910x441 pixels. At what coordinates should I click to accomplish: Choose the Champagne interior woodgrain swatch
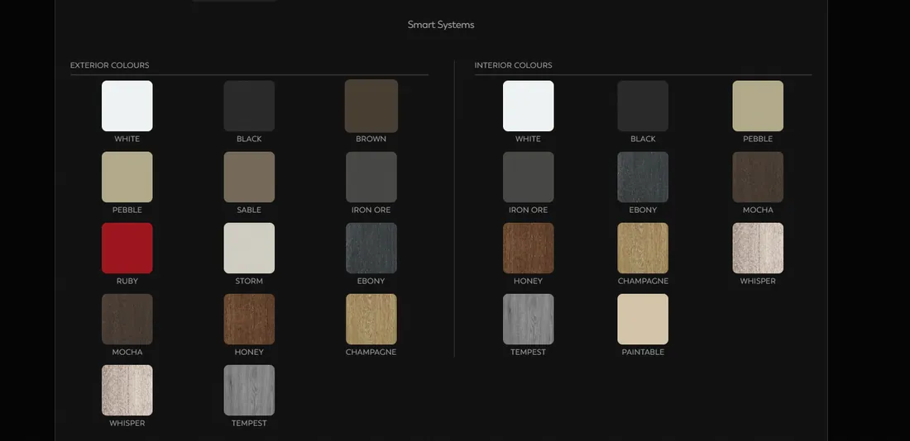643,248
